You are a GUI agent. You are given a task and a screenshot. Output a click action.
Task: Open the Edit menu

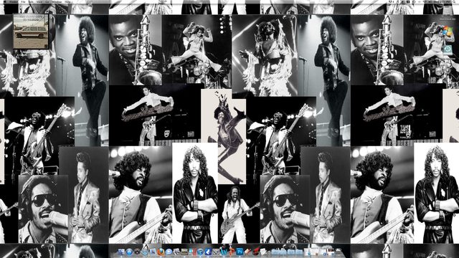point(31,1)
